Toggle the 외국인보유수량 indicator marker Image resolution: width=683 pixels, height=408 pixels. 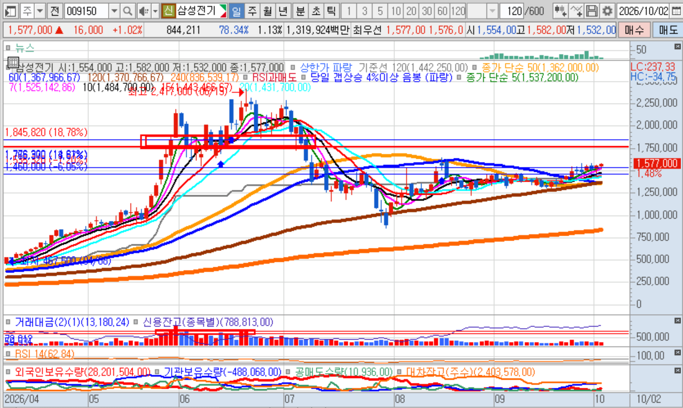(x=9, y=371)
